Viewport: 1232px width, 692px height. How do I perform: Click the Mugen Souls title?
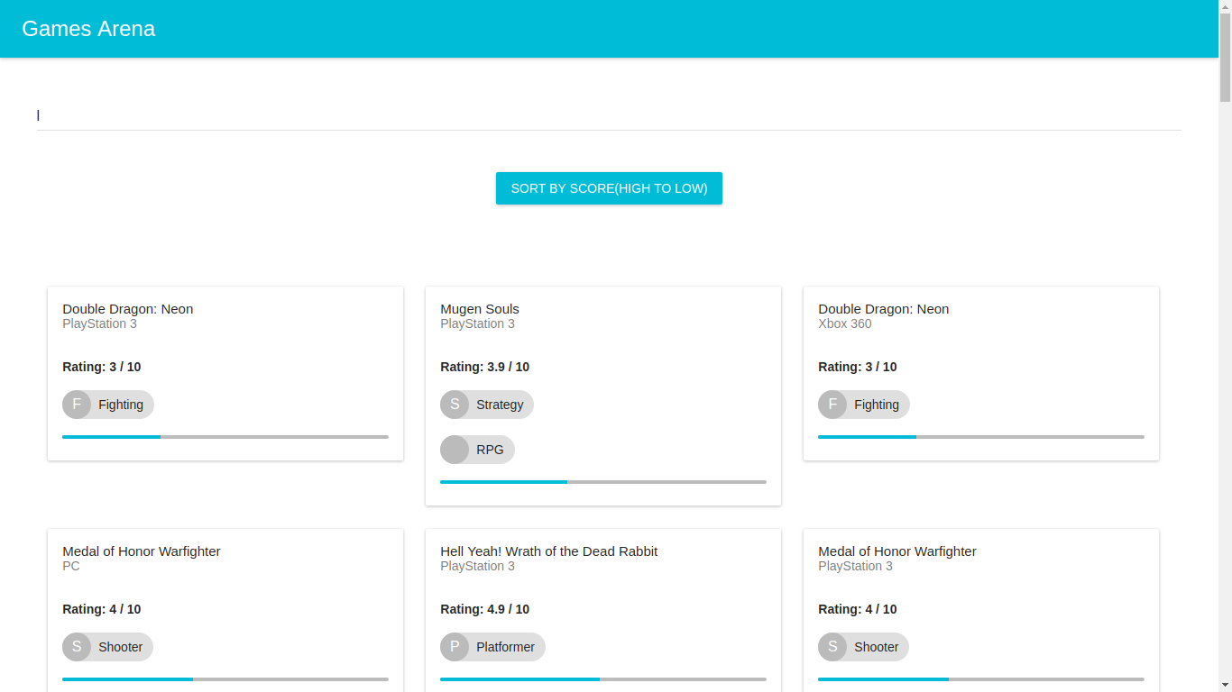(x=480, y=309)
